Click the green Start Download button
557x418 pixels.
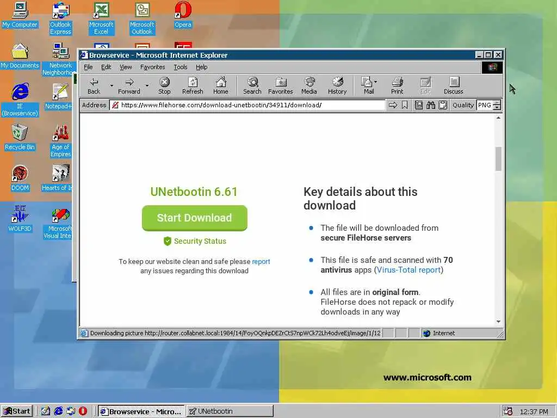click(x=194, y=218)
